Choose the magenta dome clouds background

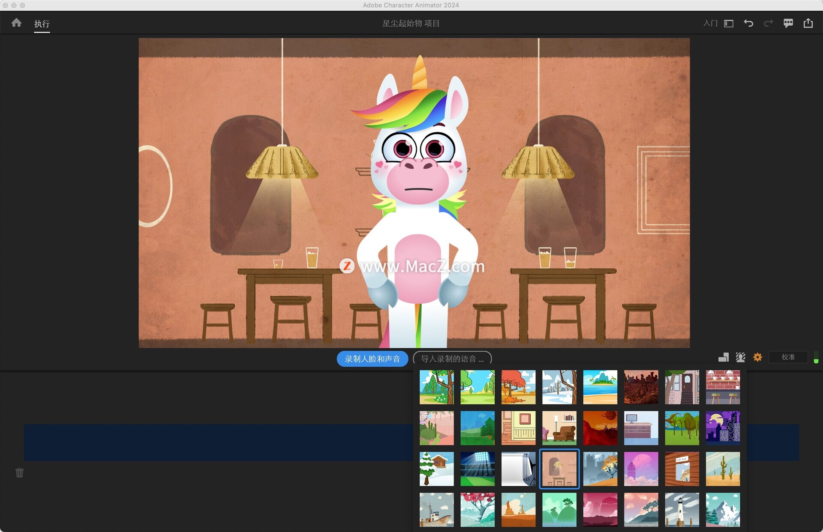[600, 510]
